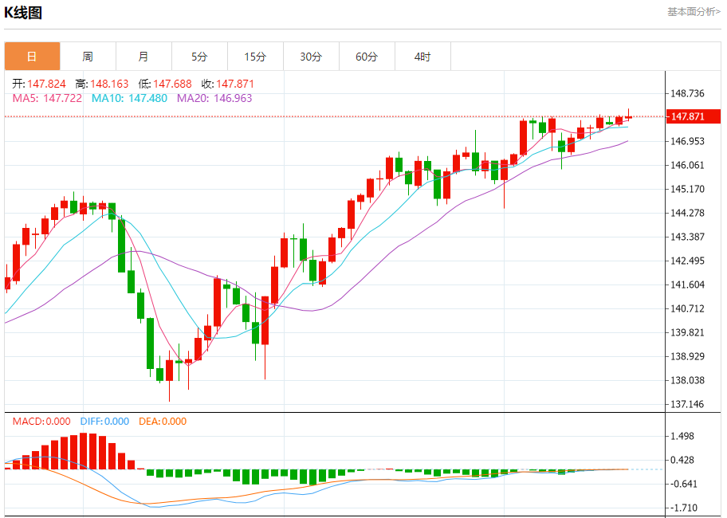Open the 30分 timeframe tab
The image size is (727, 518).
pos(311,57)
